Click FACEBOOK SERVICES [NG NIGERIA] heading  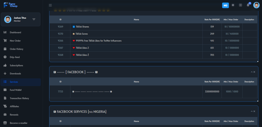[80, 111]
